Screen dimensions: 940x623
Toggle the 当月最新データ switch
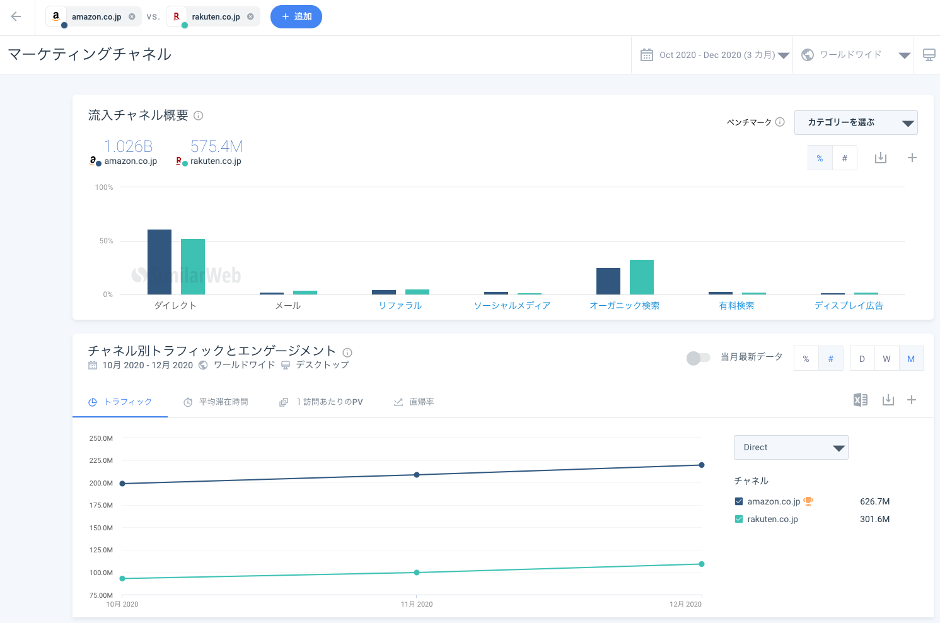[x=698, y=358]
